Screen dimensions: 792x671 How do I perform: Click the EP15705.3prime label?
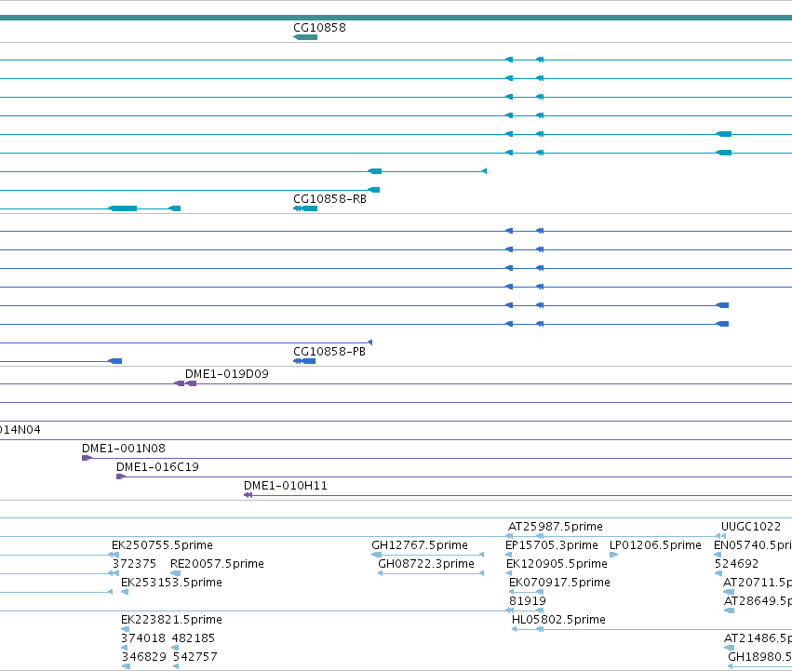(552, 545)
